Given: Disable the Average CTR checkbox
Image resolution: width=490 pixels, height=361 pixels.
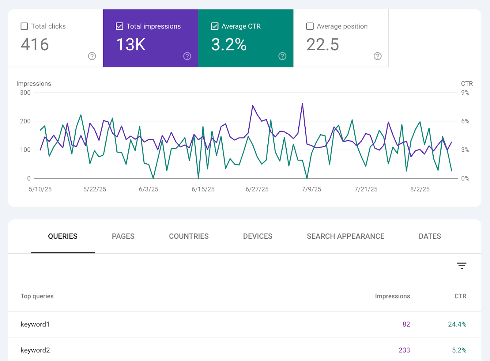Looking at the screenshot, I should click(215, 26).
